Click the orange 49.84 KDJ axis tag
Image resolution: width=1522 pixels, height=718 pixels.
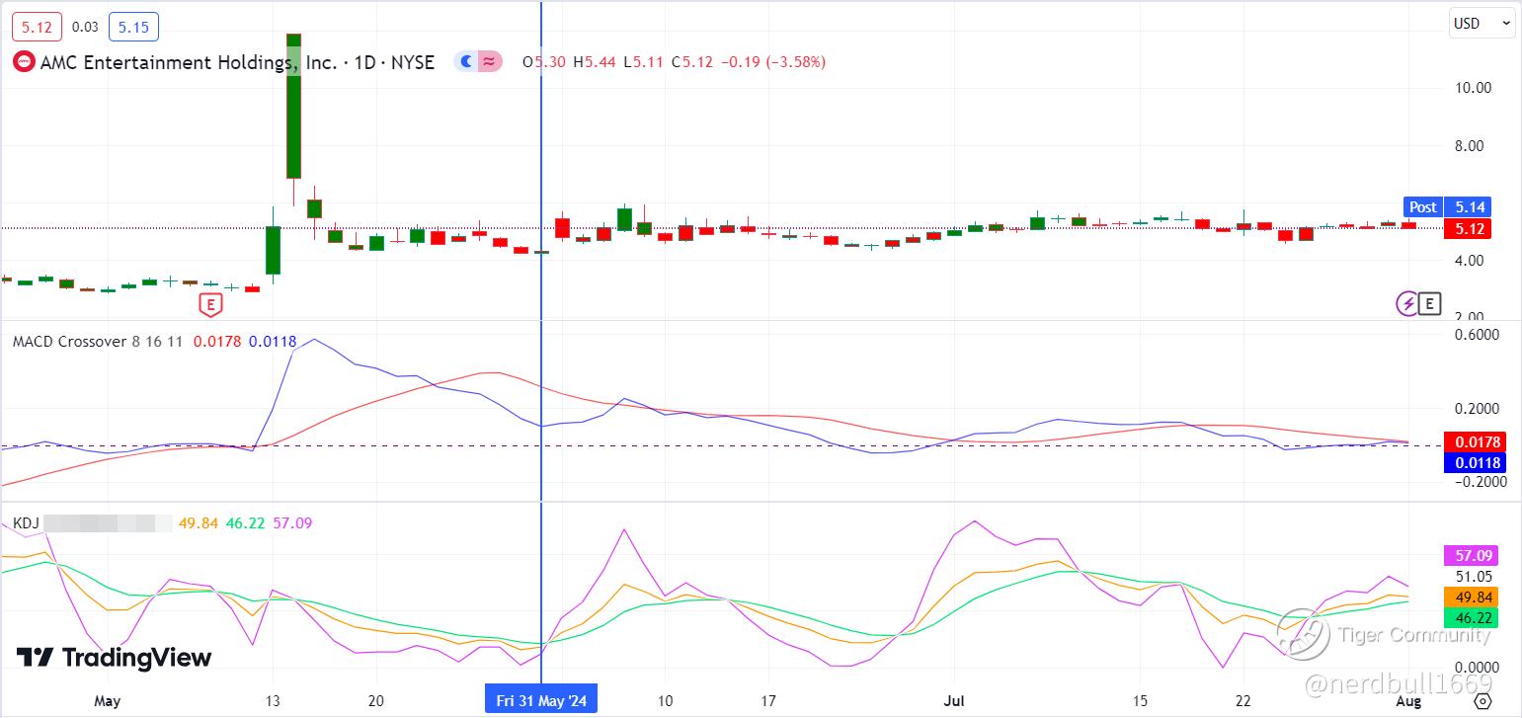click(x=1471, y=597)
